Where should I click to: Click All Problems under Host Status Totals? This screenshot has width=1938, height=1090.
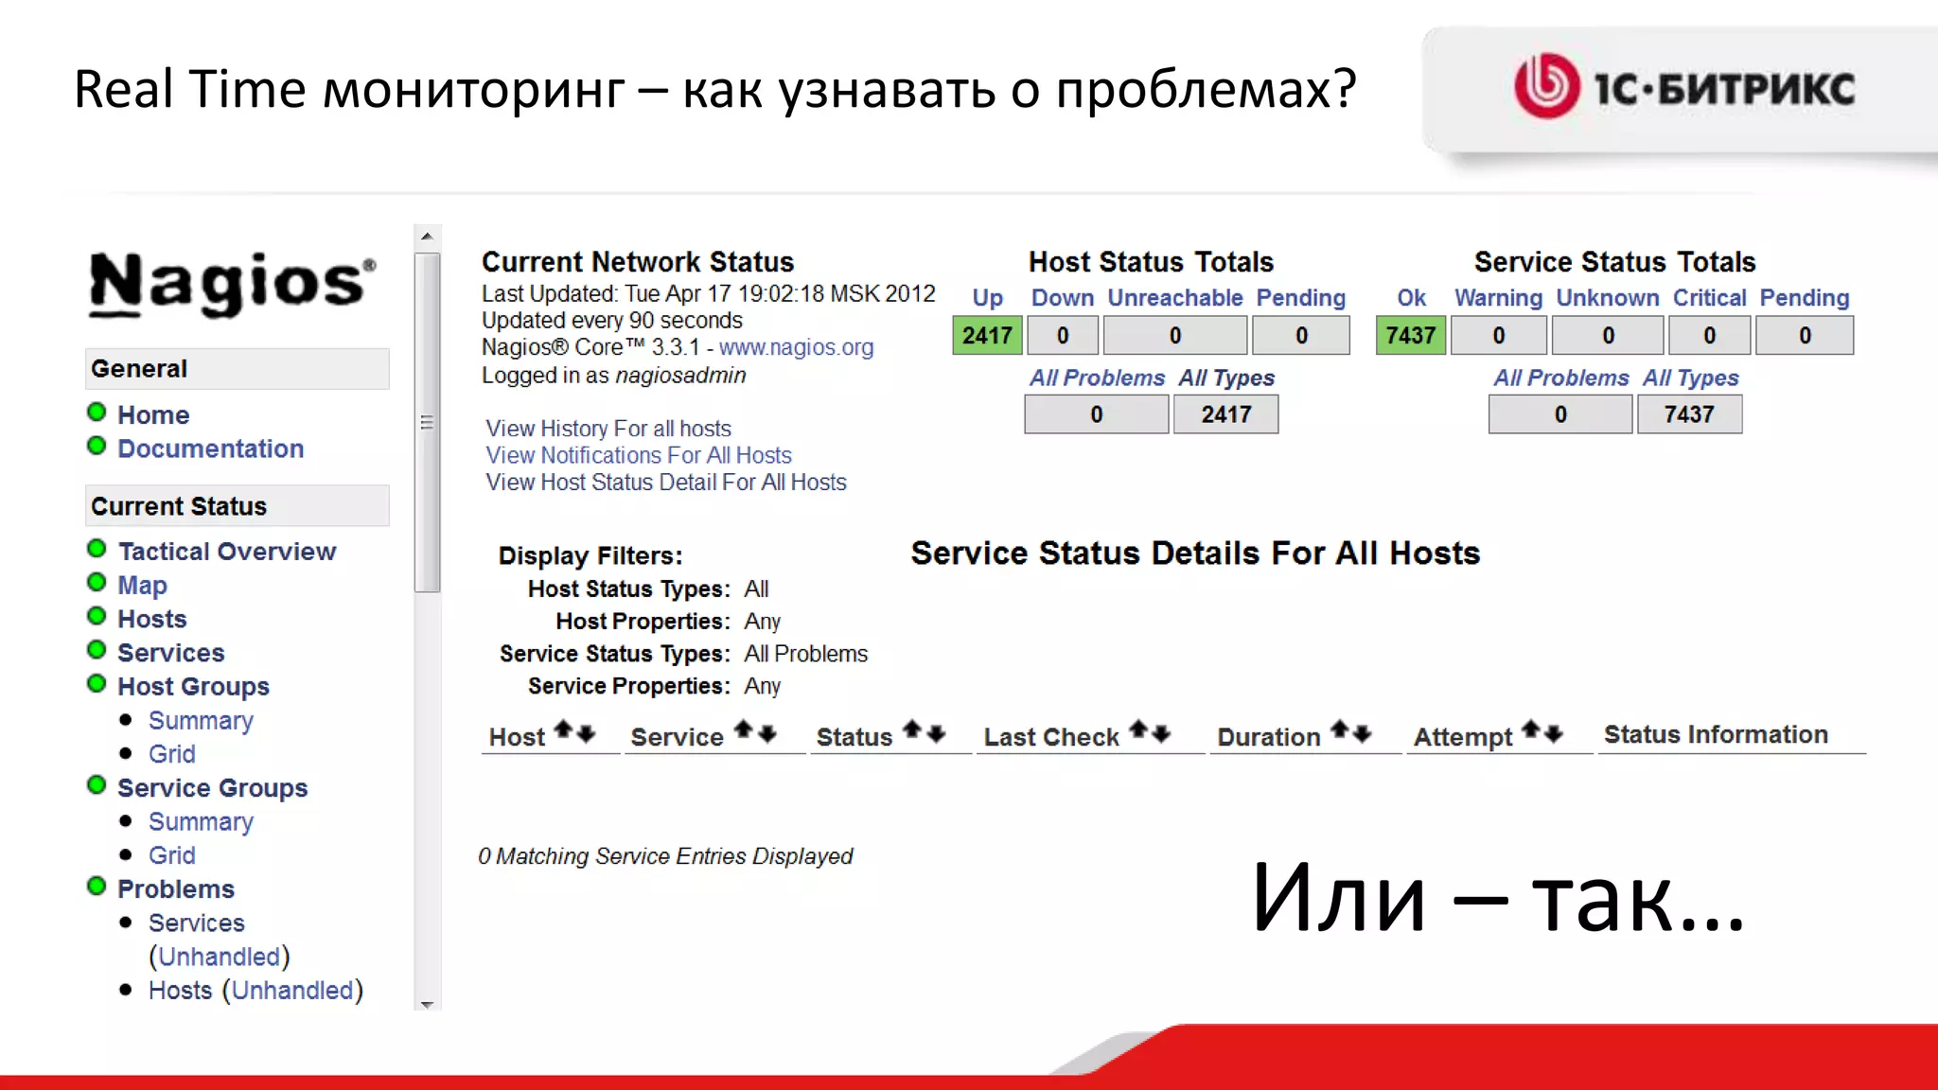click(1098, 378)
